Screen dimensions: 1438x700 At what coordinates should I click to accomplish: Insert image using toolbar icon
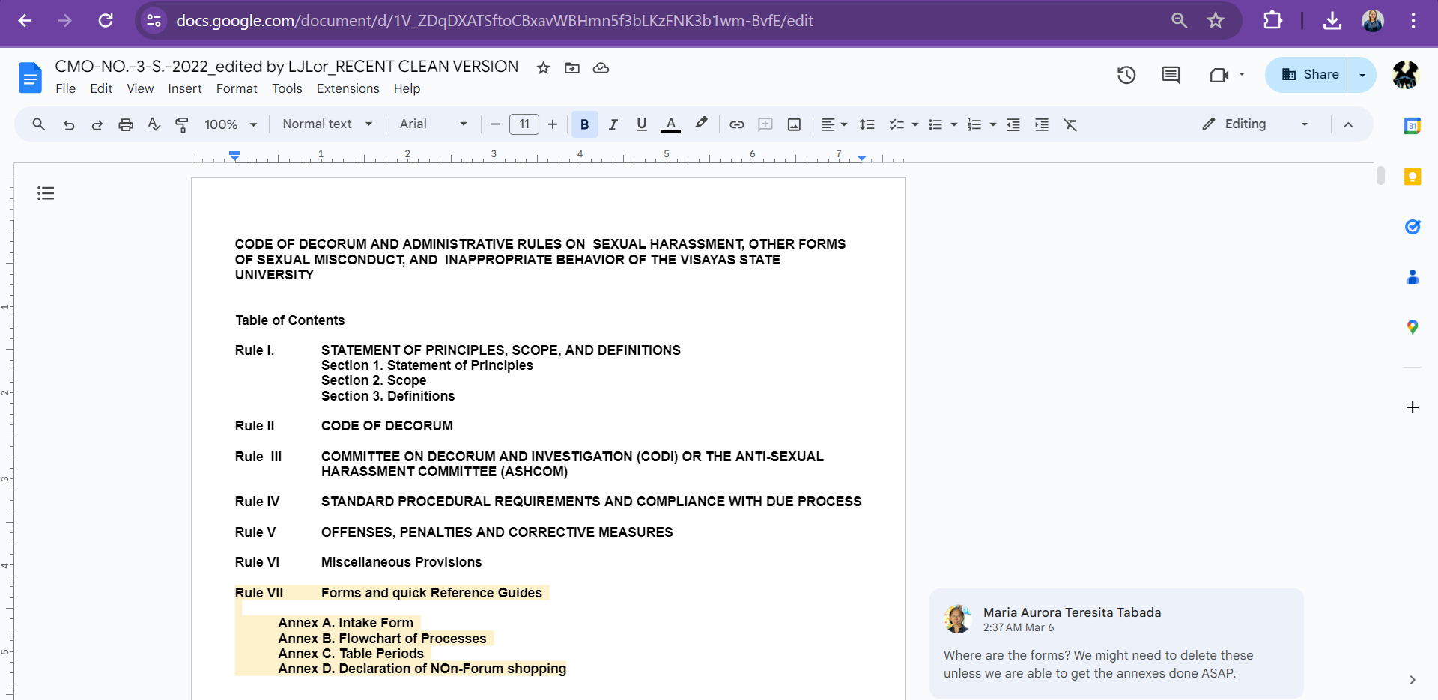tap(794, 124)
